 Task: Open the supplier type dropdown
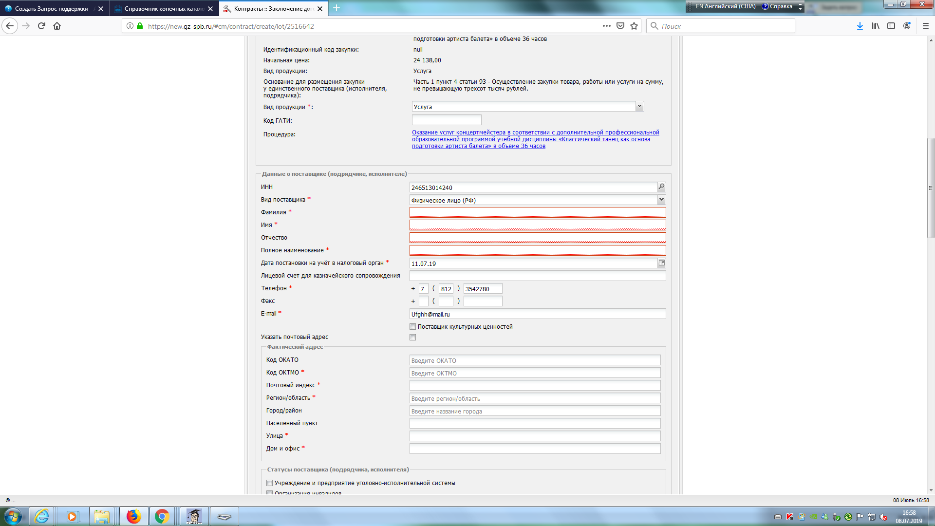(x=661, y=200)
